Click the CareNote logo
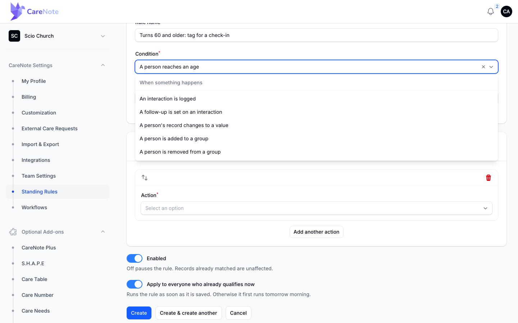518x323 pixels. point(35,11)
